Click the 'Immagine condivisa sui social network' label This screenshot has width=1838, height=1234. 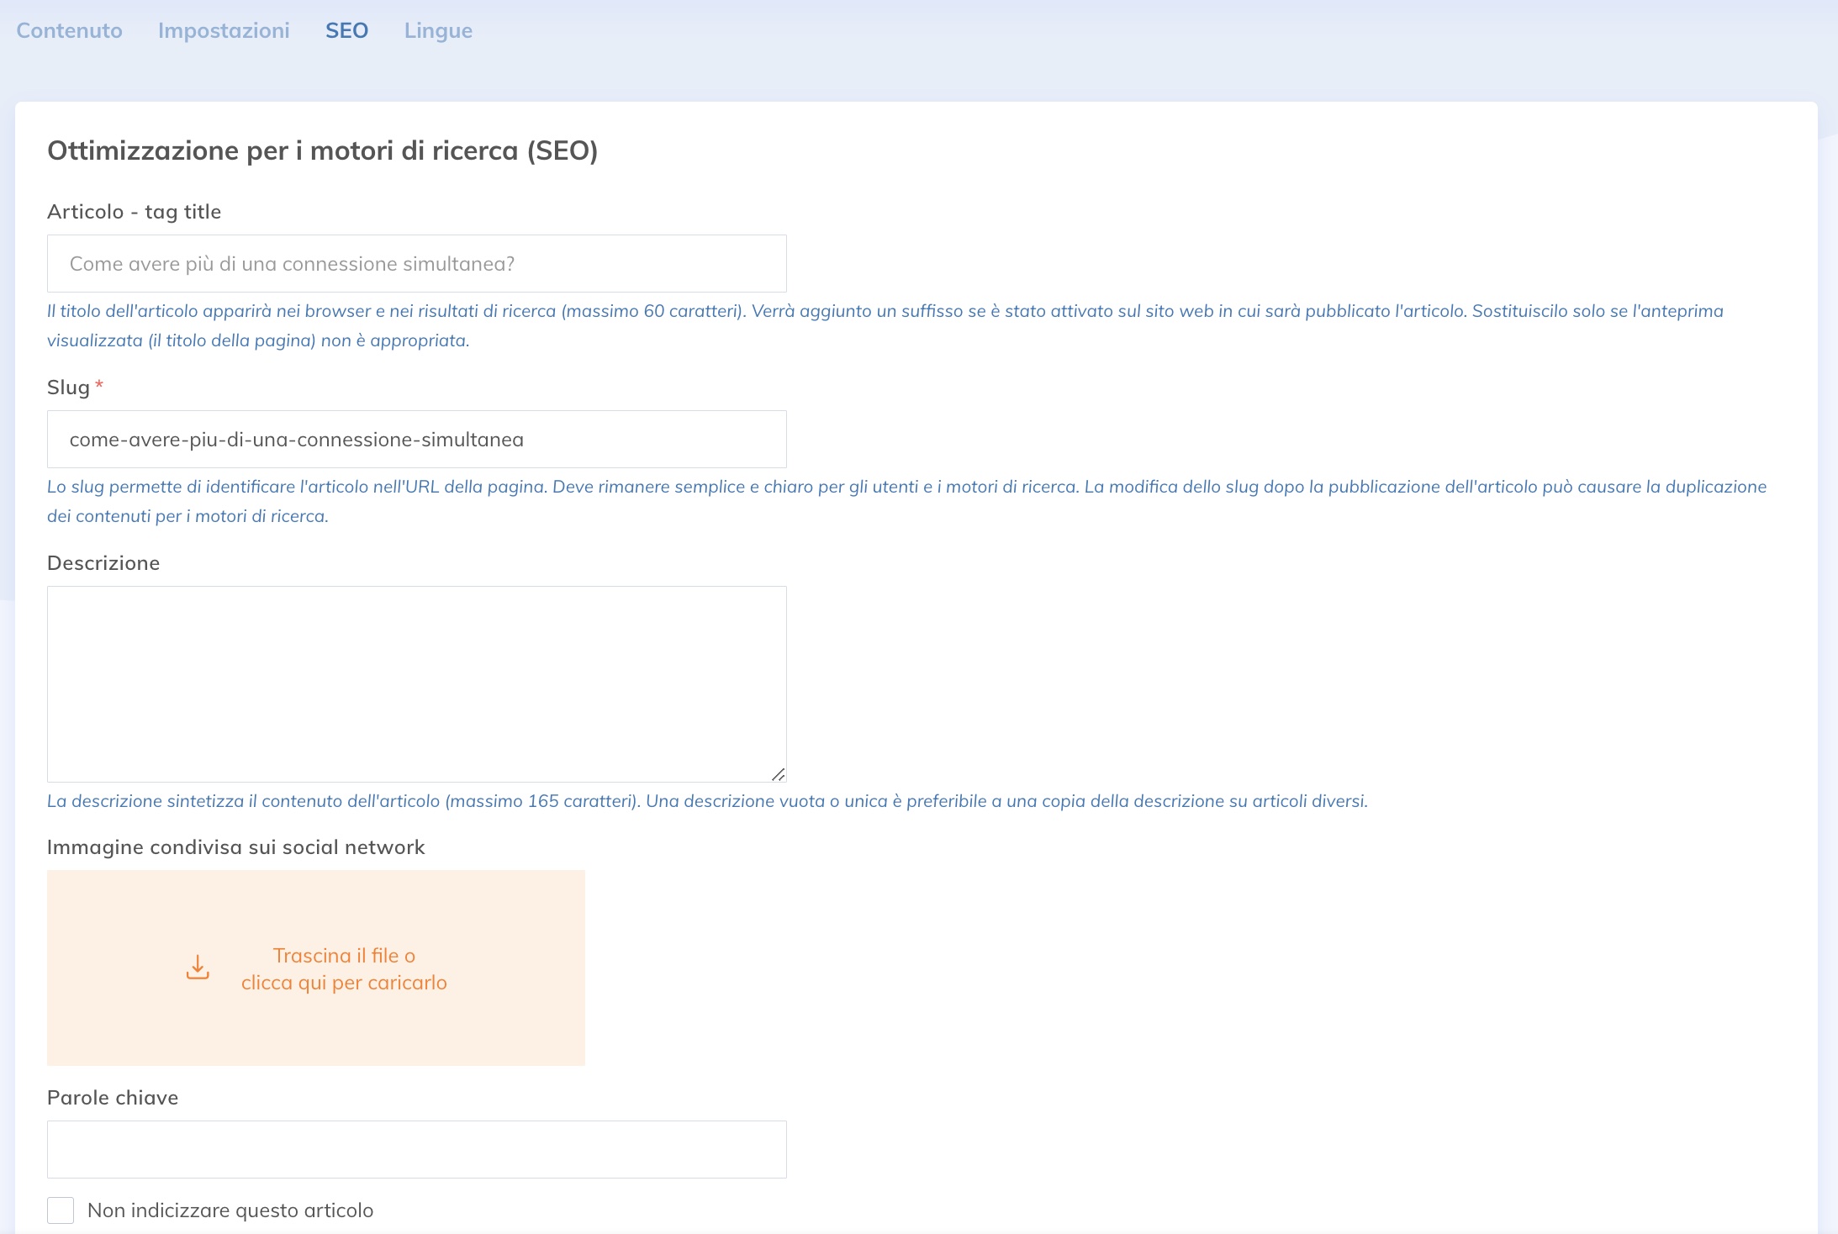pyautogui.click(x=236, y=847)
